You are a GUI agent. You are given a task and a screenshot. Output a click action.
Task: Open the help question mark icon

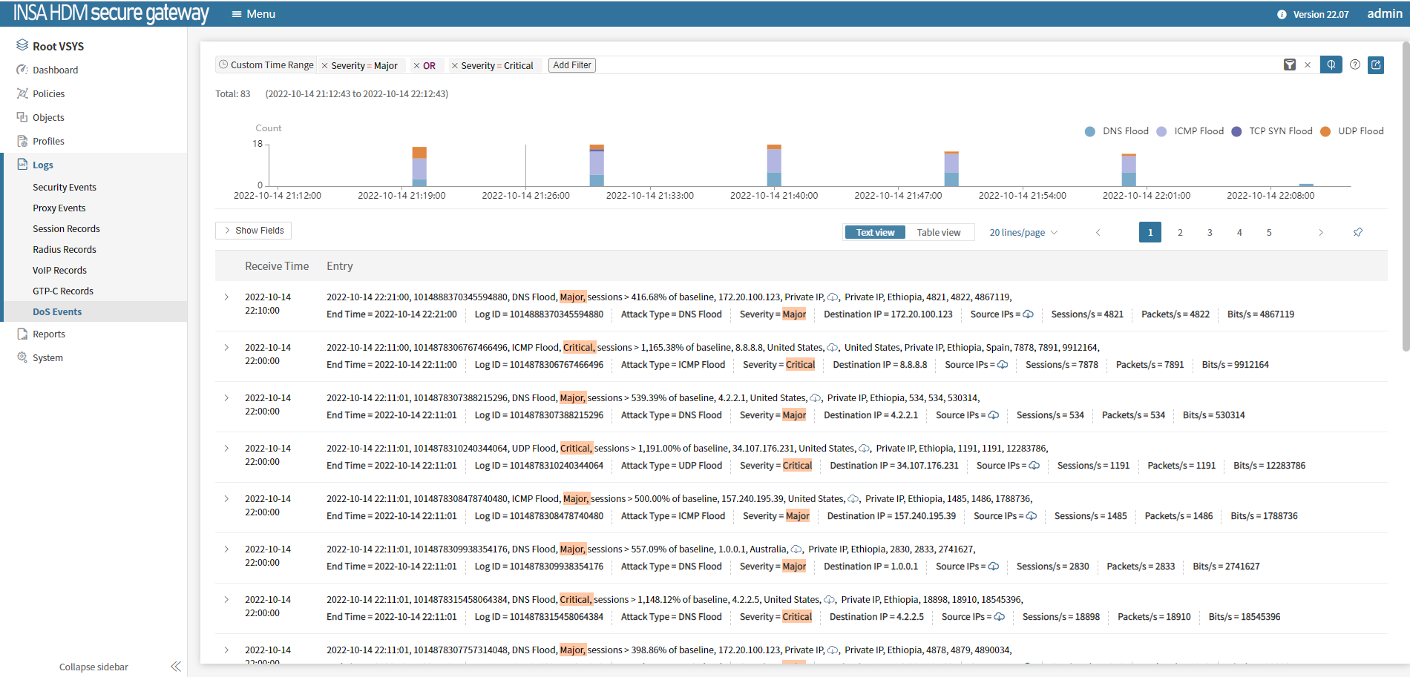pos(1355,65)
